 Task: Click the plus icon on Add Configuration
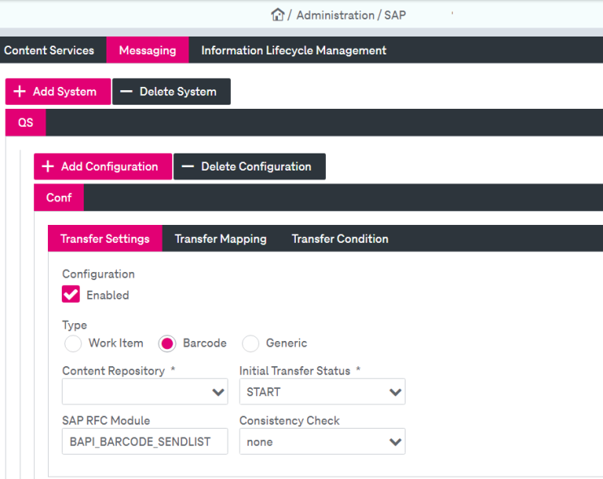(x=48, y=166)
